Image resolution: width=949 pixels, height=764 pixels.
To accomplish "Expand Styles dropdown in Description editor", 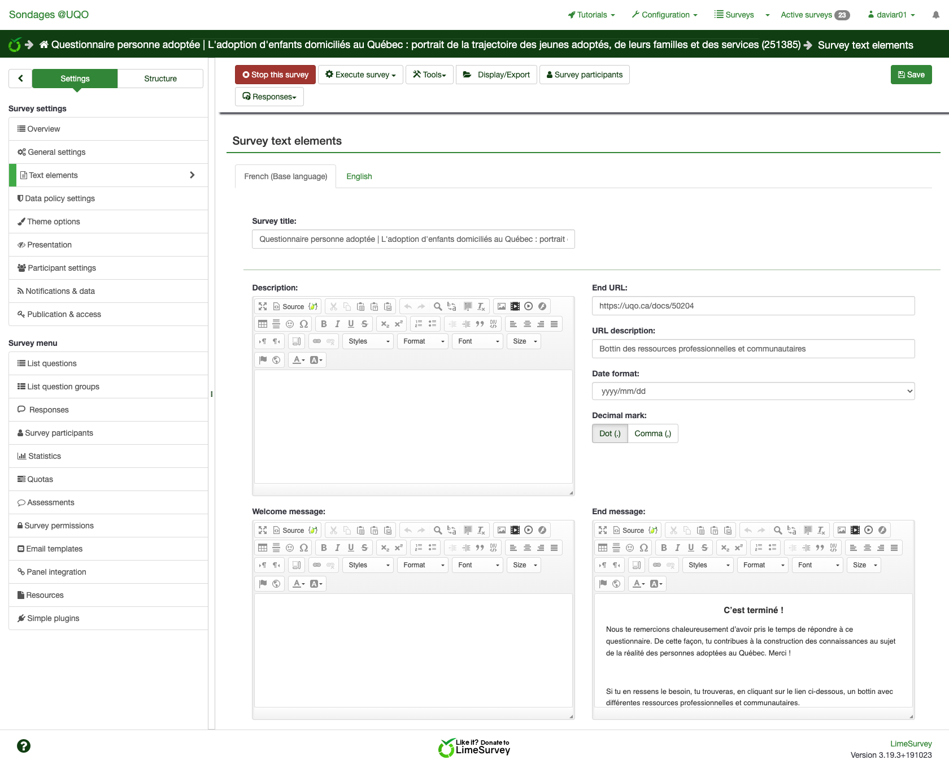I will pos(368,341).
